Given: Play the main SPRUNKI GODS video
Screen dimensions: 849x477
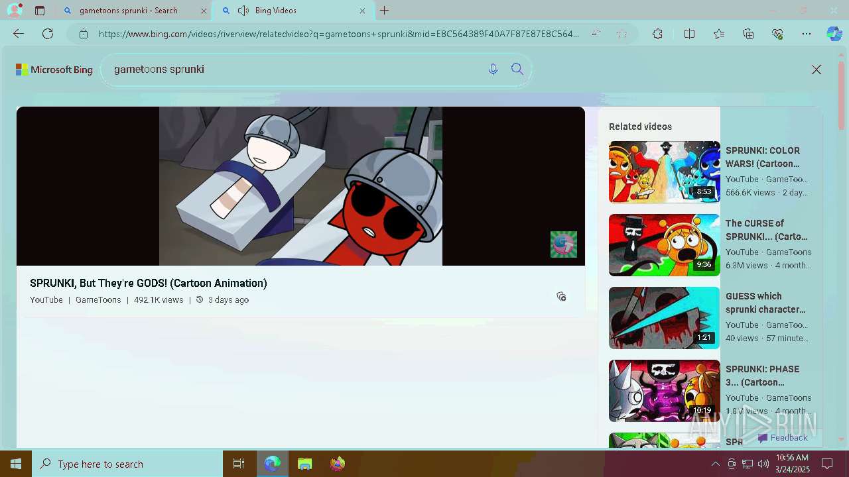Looking at the screenshot, I should (x=300, y=186).
